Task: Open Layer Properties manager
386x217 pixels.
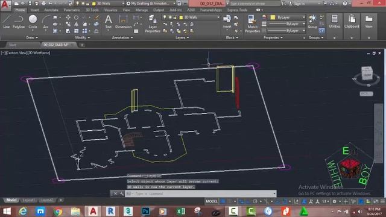Action: click(x=153, y=24)
